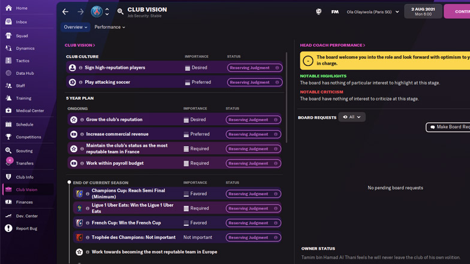Open the HEAD COACH PERFORMANCE heading link

(332, 45)
